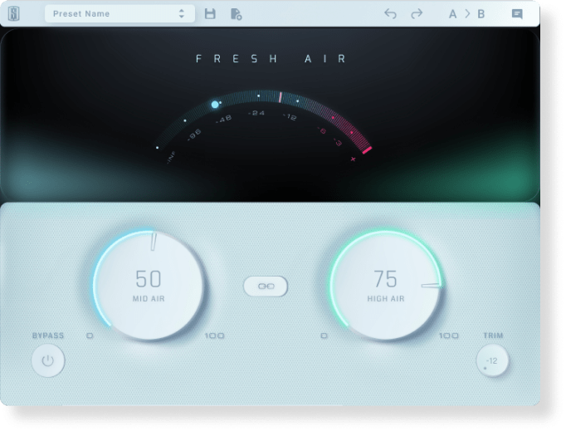
Task: Select the A comparison state
Action: pos(453,13)
